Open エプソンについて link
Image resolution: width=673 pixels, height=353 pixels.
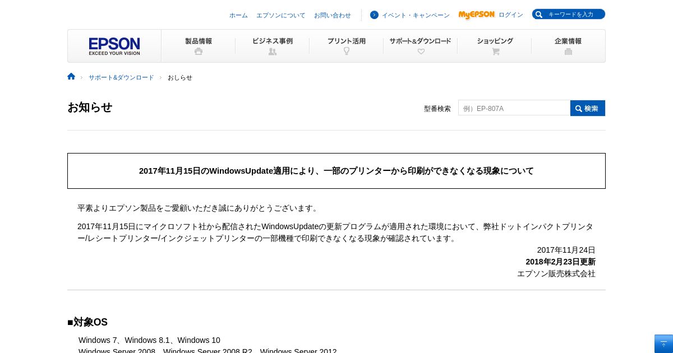click(281, 15)
